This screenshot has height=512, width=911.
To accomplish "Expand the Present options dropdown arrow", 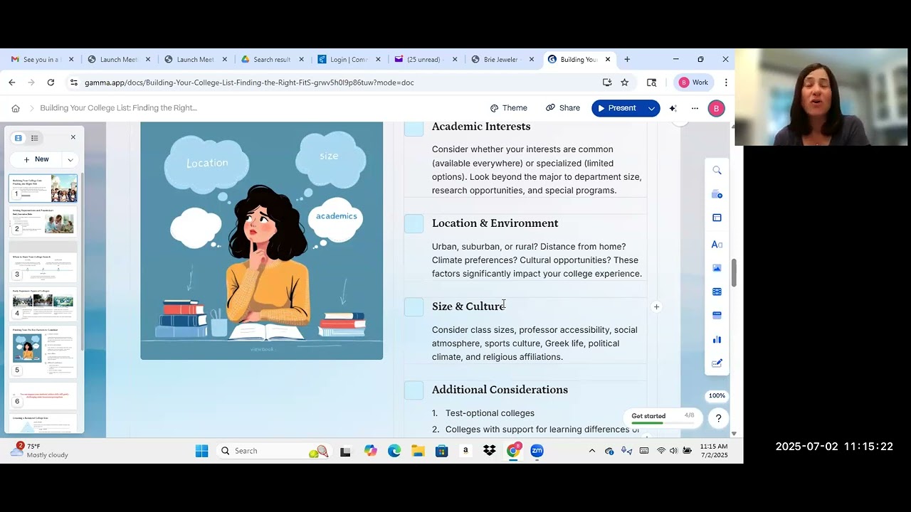I will 651,108.
